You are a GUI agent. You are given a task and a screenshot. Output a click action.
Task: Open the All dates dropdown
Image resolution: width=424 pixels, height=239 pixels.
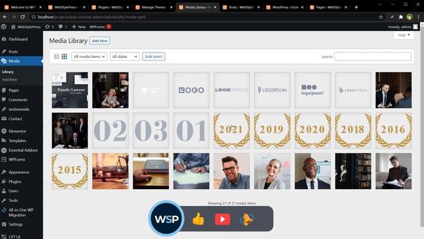(x=125, y=56)
